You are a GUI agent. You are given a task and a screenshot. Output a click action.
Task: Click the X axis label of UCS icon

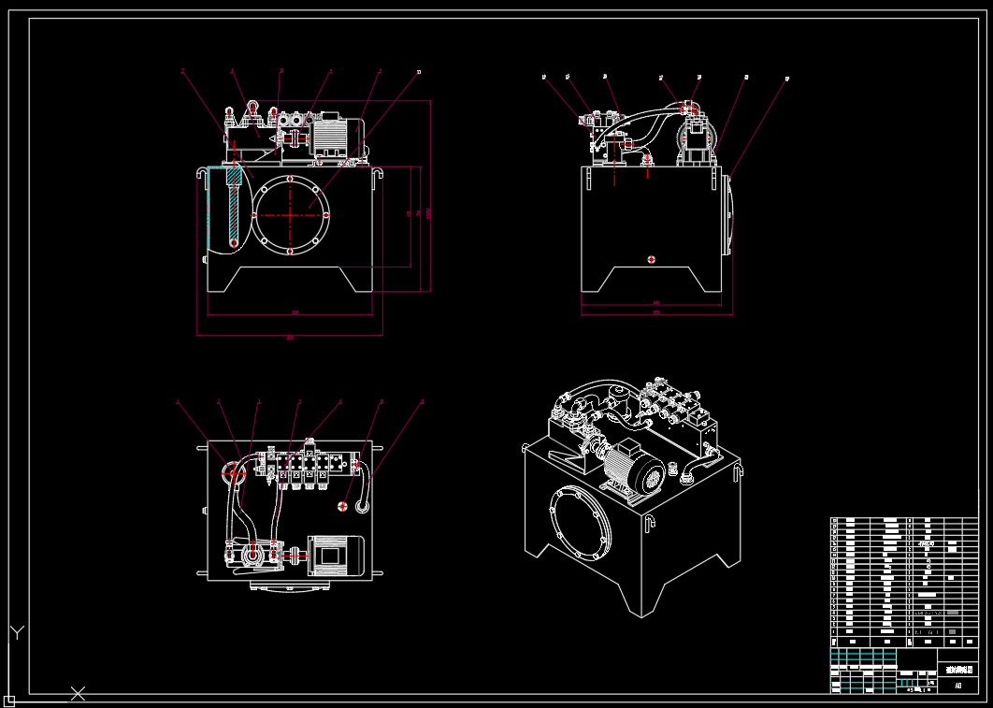coord(78,693)
